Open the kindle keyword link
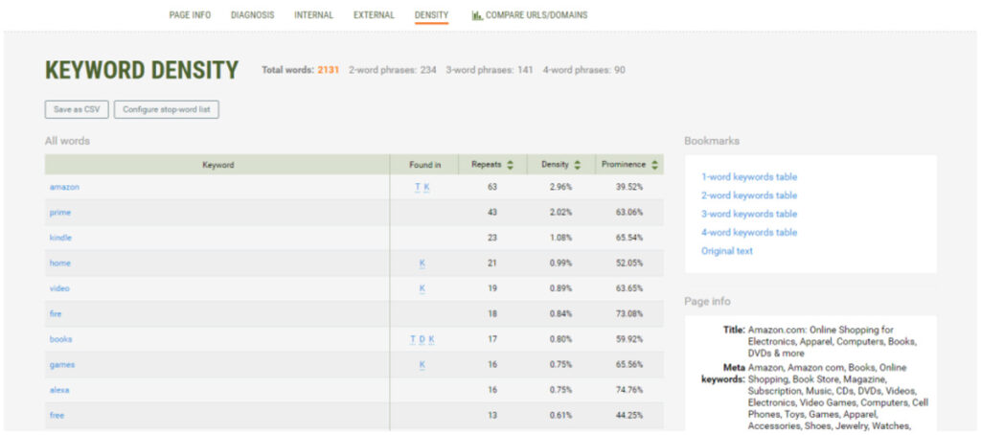Viewport: 981px width, 435px height. [60, 238]
